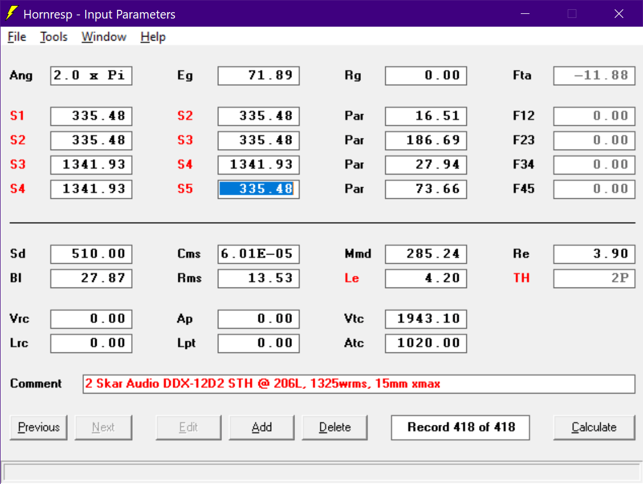Click the Par field with 27.94
The image size is (643, 484).
(x=426, y=165)
